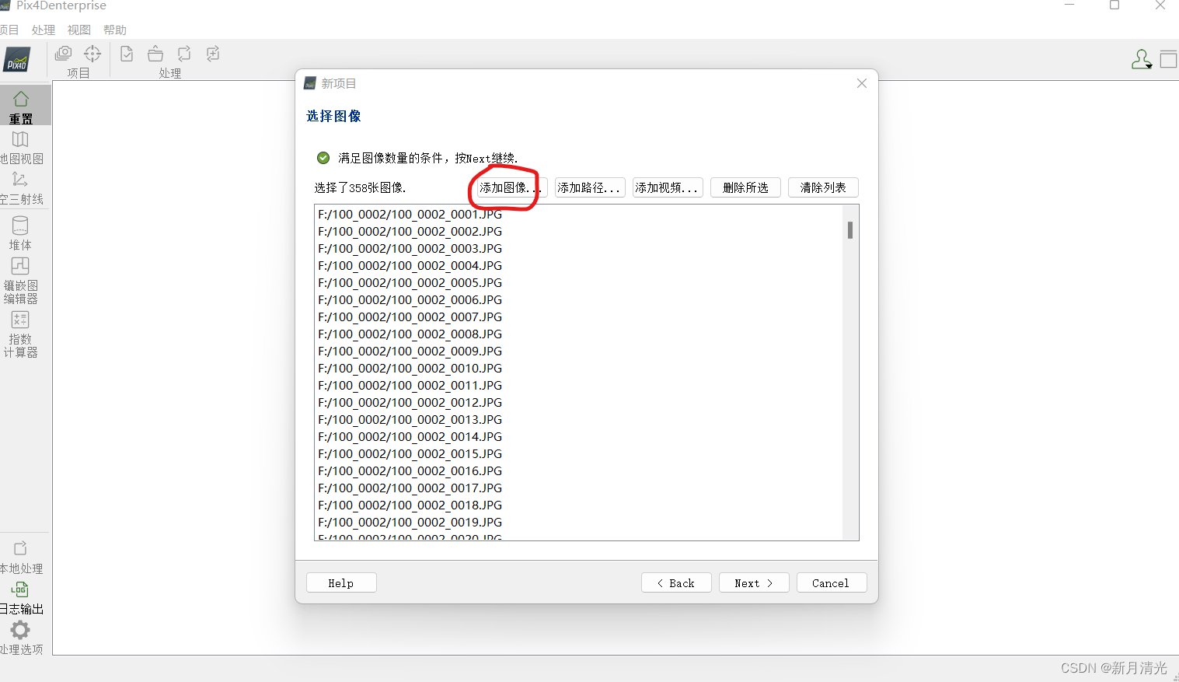Click the 添加视频 button
The width and height of the screenshot is (1179, 682).
[x=668, y=187]
